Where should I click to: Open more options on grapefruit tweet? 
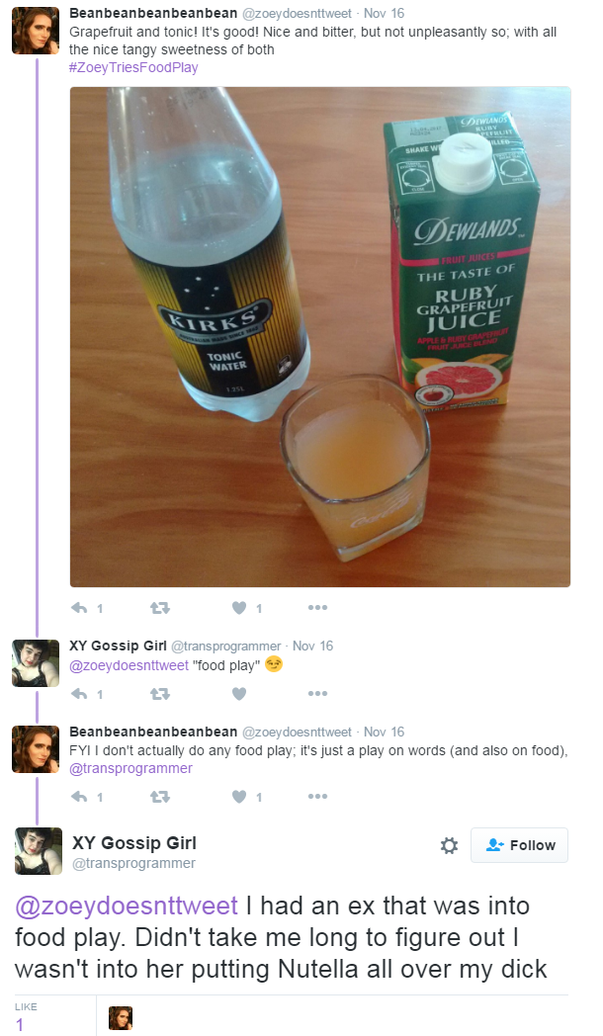click(x=317, y=608)
